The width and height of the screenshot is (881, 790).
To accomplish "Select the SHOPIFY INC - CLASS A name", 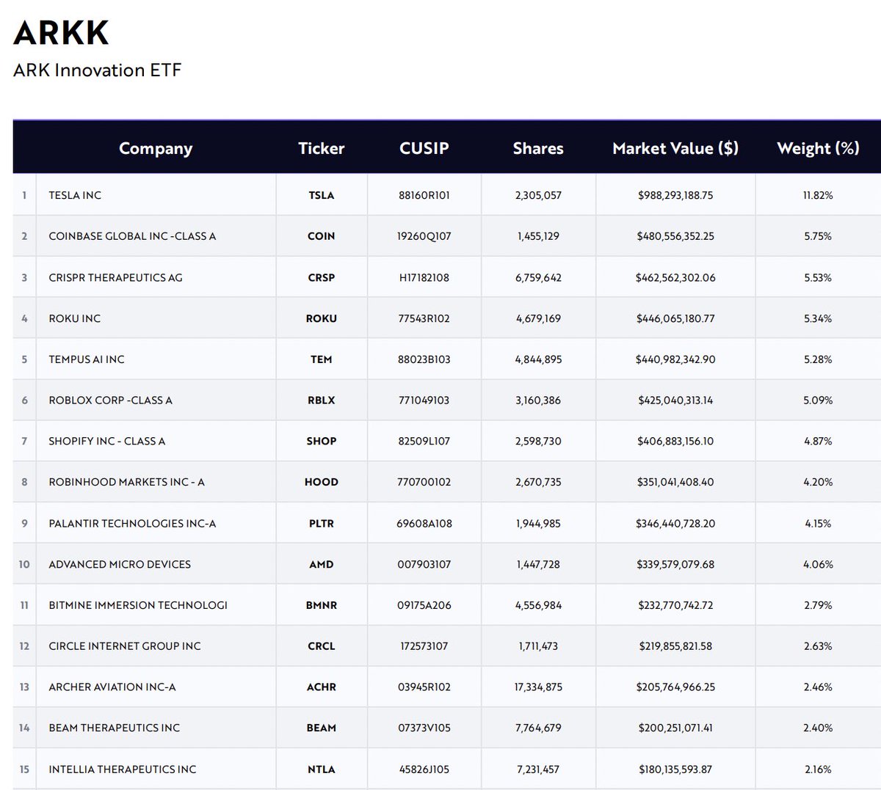I will tap(107, 441).
